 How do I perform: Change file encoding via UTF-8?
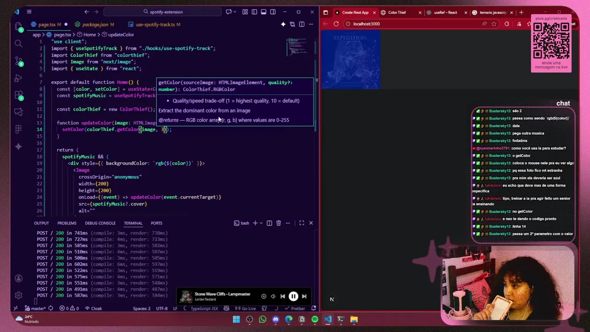pos(162,308)
